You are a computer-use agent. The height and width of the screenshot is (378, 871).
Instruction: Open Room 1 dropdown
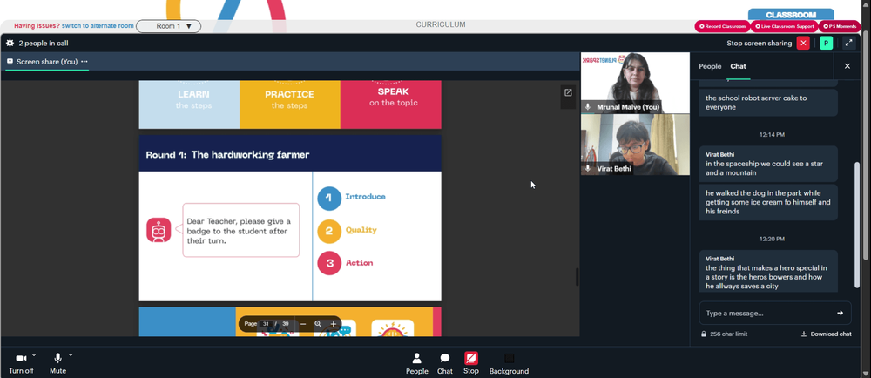(168, 26)
